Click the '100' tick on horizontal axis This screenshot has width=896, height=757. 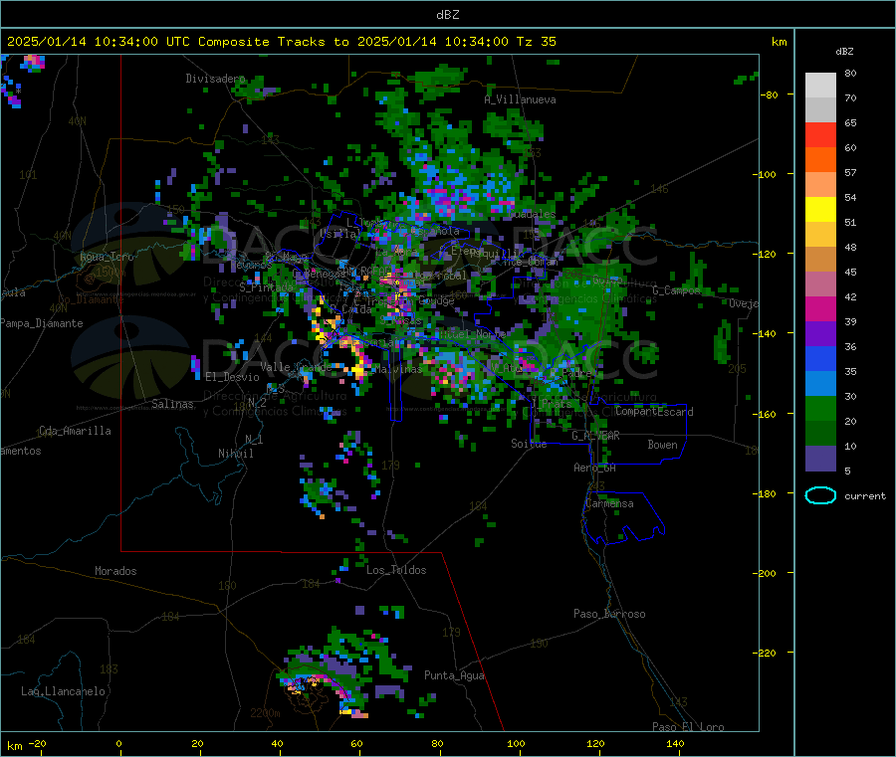[516, 743]
